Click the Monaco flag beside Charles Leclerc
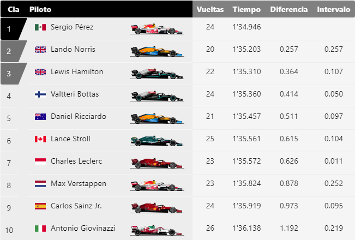 40,161
